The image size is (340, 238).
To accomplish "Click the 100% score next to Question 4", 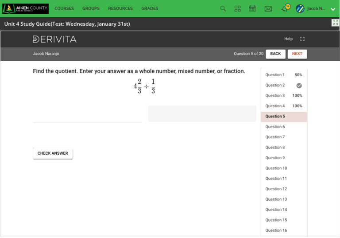I will (297, 106).
